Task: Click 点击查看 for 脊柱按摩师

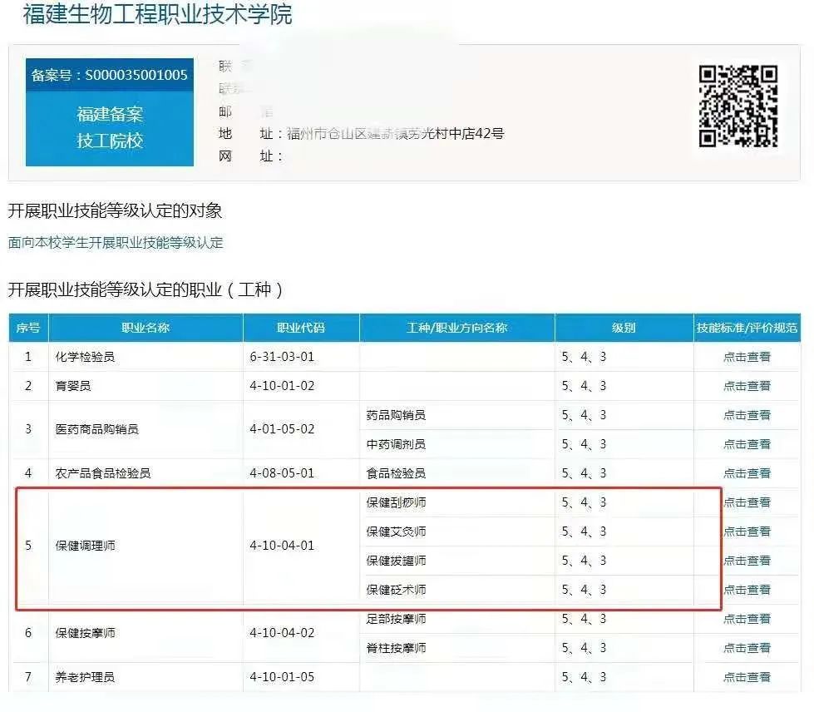Action: coord(746,648)
